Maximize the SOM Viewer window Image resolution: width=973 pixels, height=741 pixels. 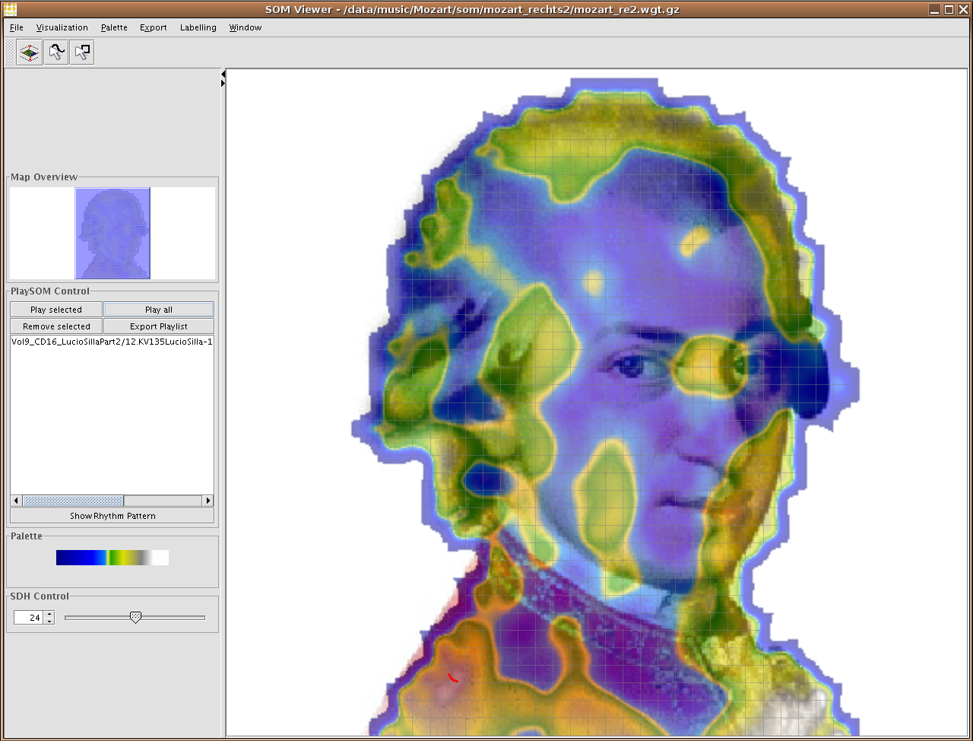(949, 9)
